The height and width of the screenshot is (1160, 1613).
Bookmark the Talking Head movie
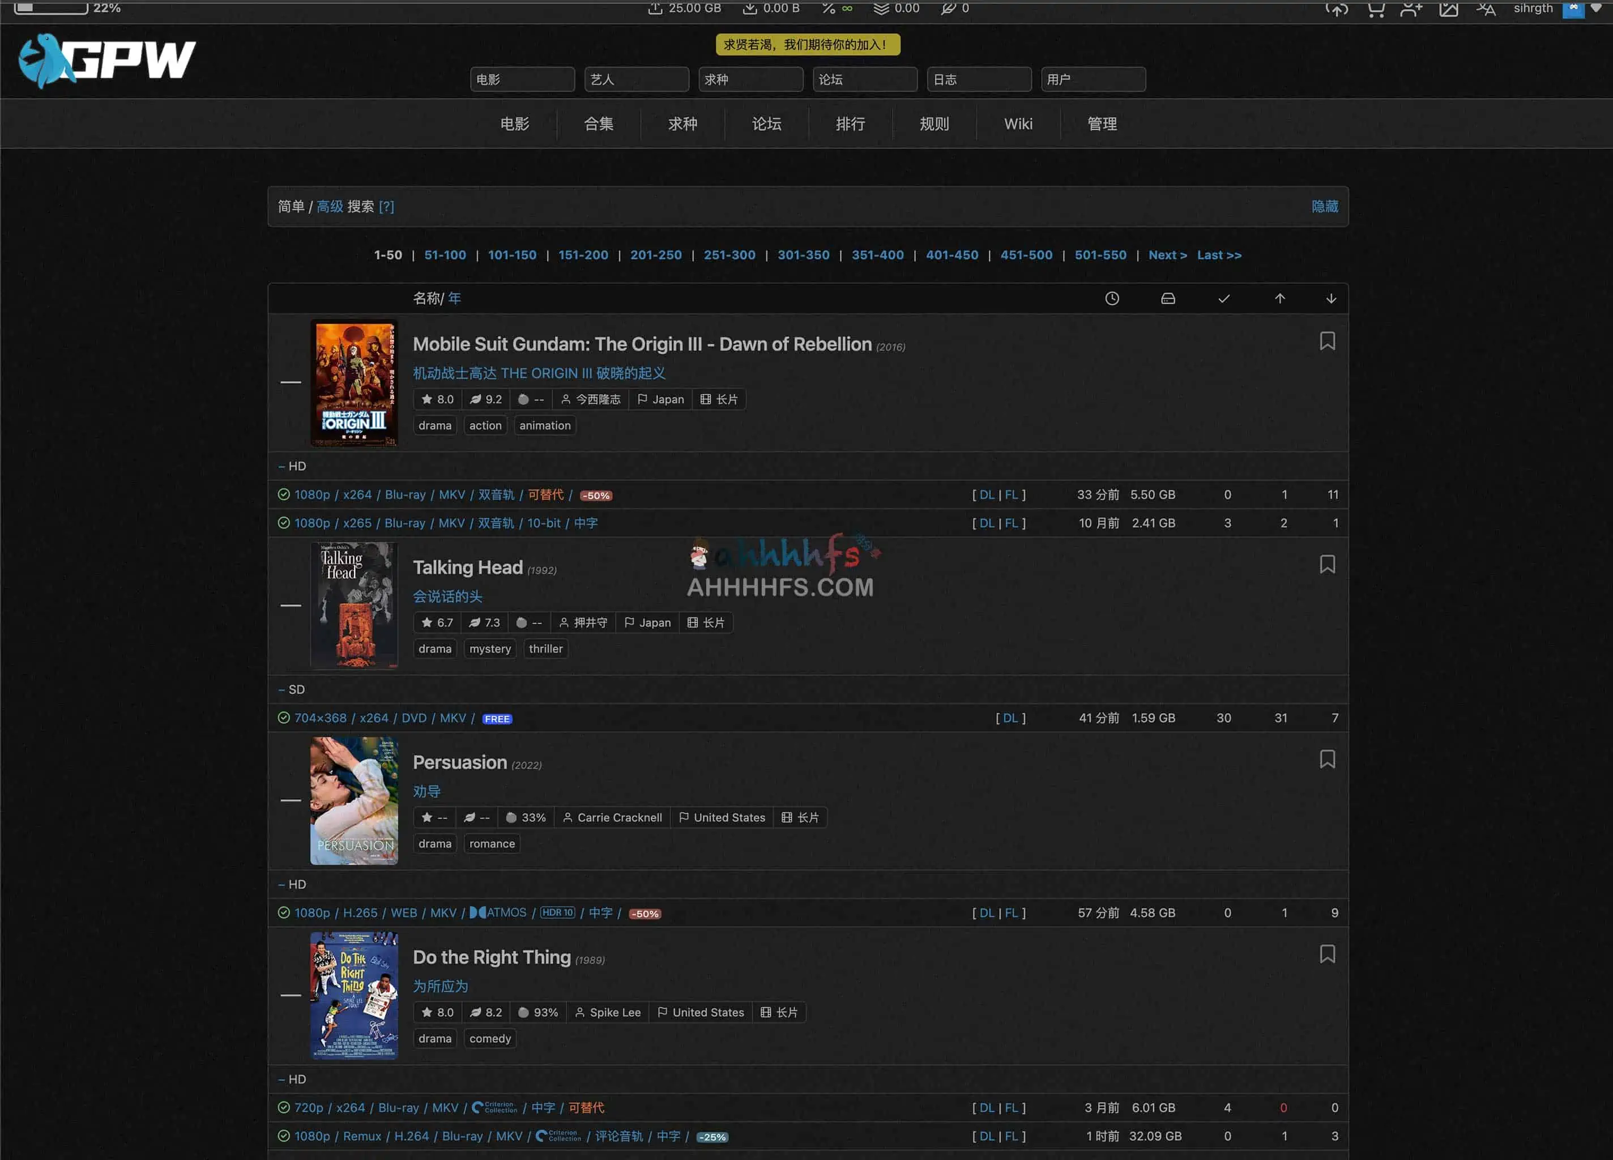click(x=1326, y=565)
